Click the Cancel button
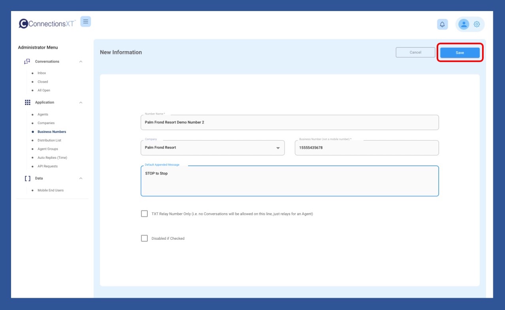Screen dimensions: 505x310 [x=415, y=53]
